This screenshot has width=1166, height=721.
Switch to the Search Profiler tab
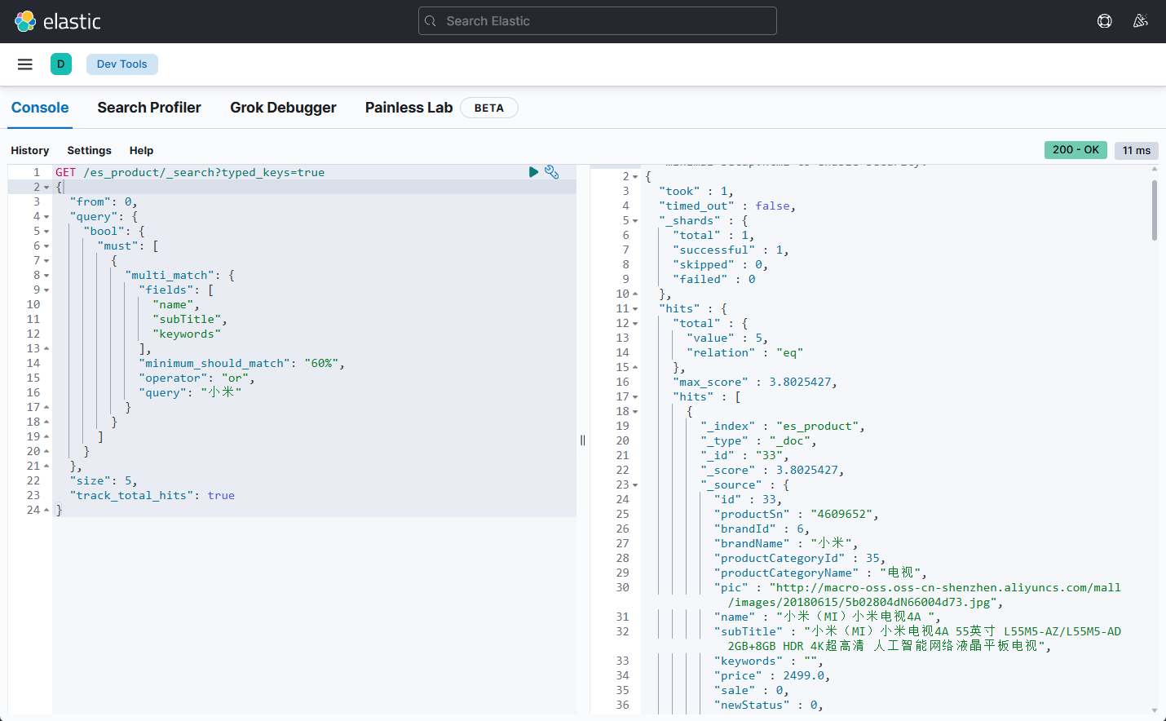pyautogui.click(x=148, y=108)
